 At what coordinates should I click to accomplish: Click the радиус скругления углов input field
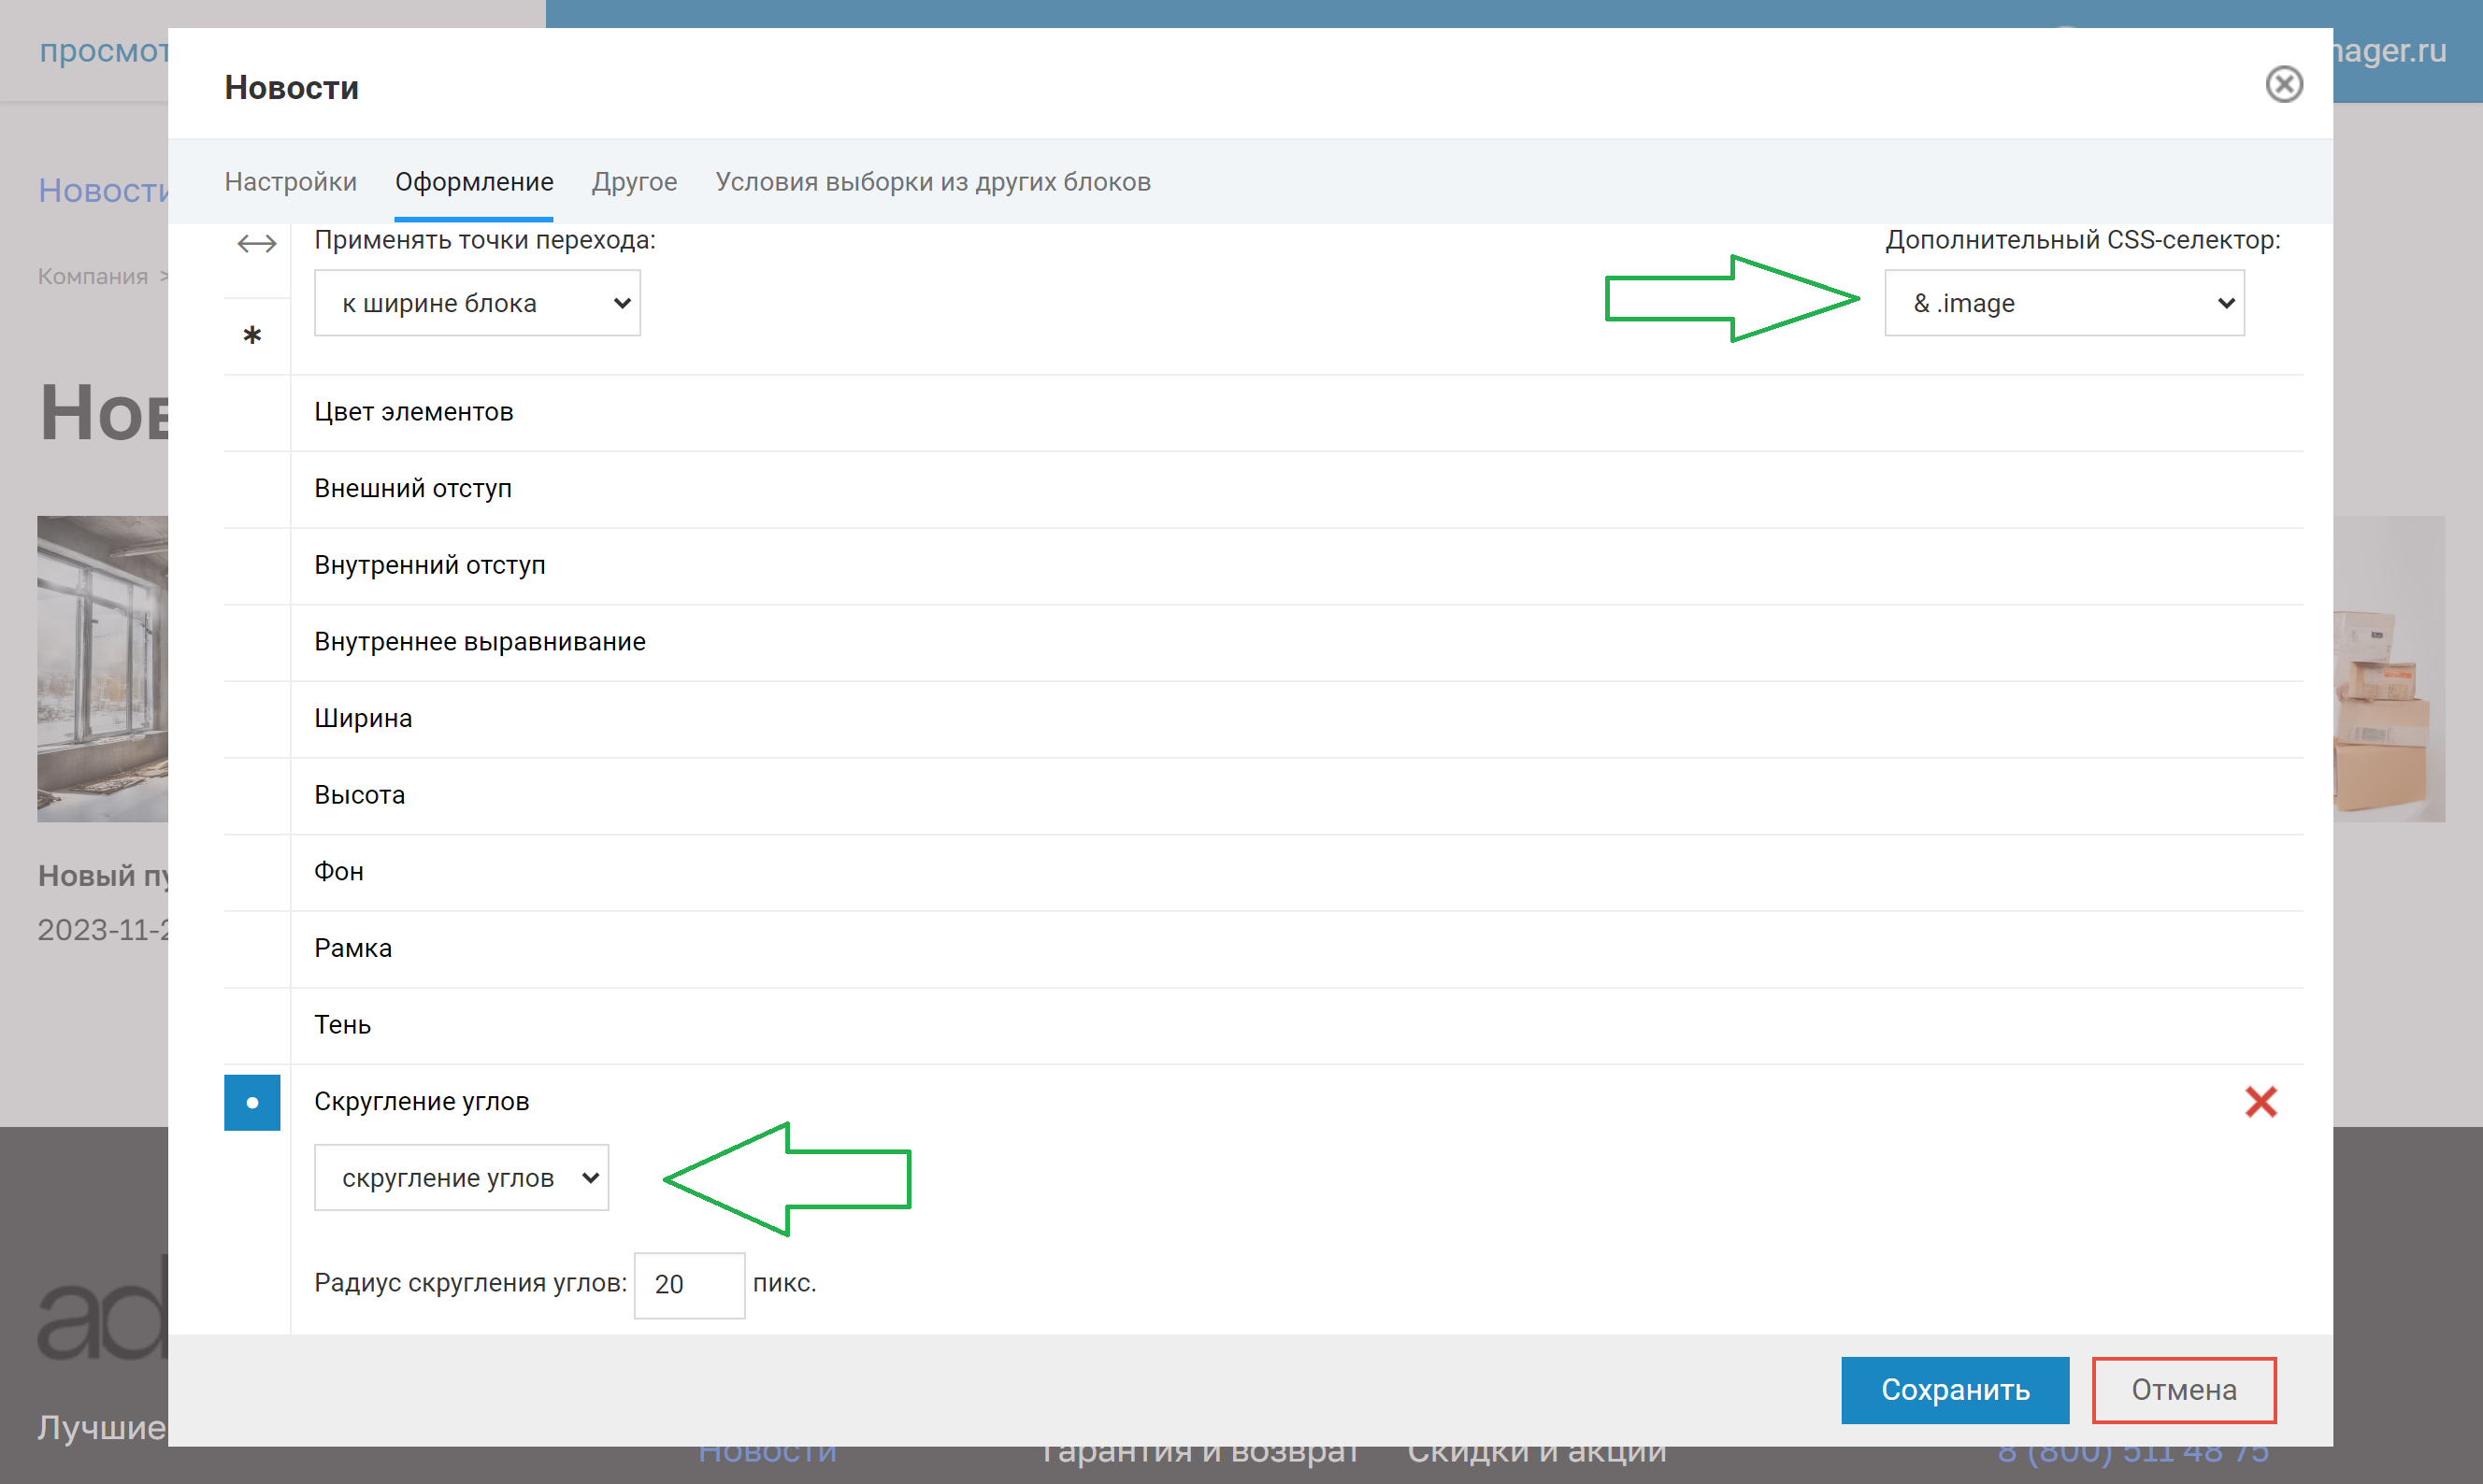pyautogui.click(x=689, y=1282)
